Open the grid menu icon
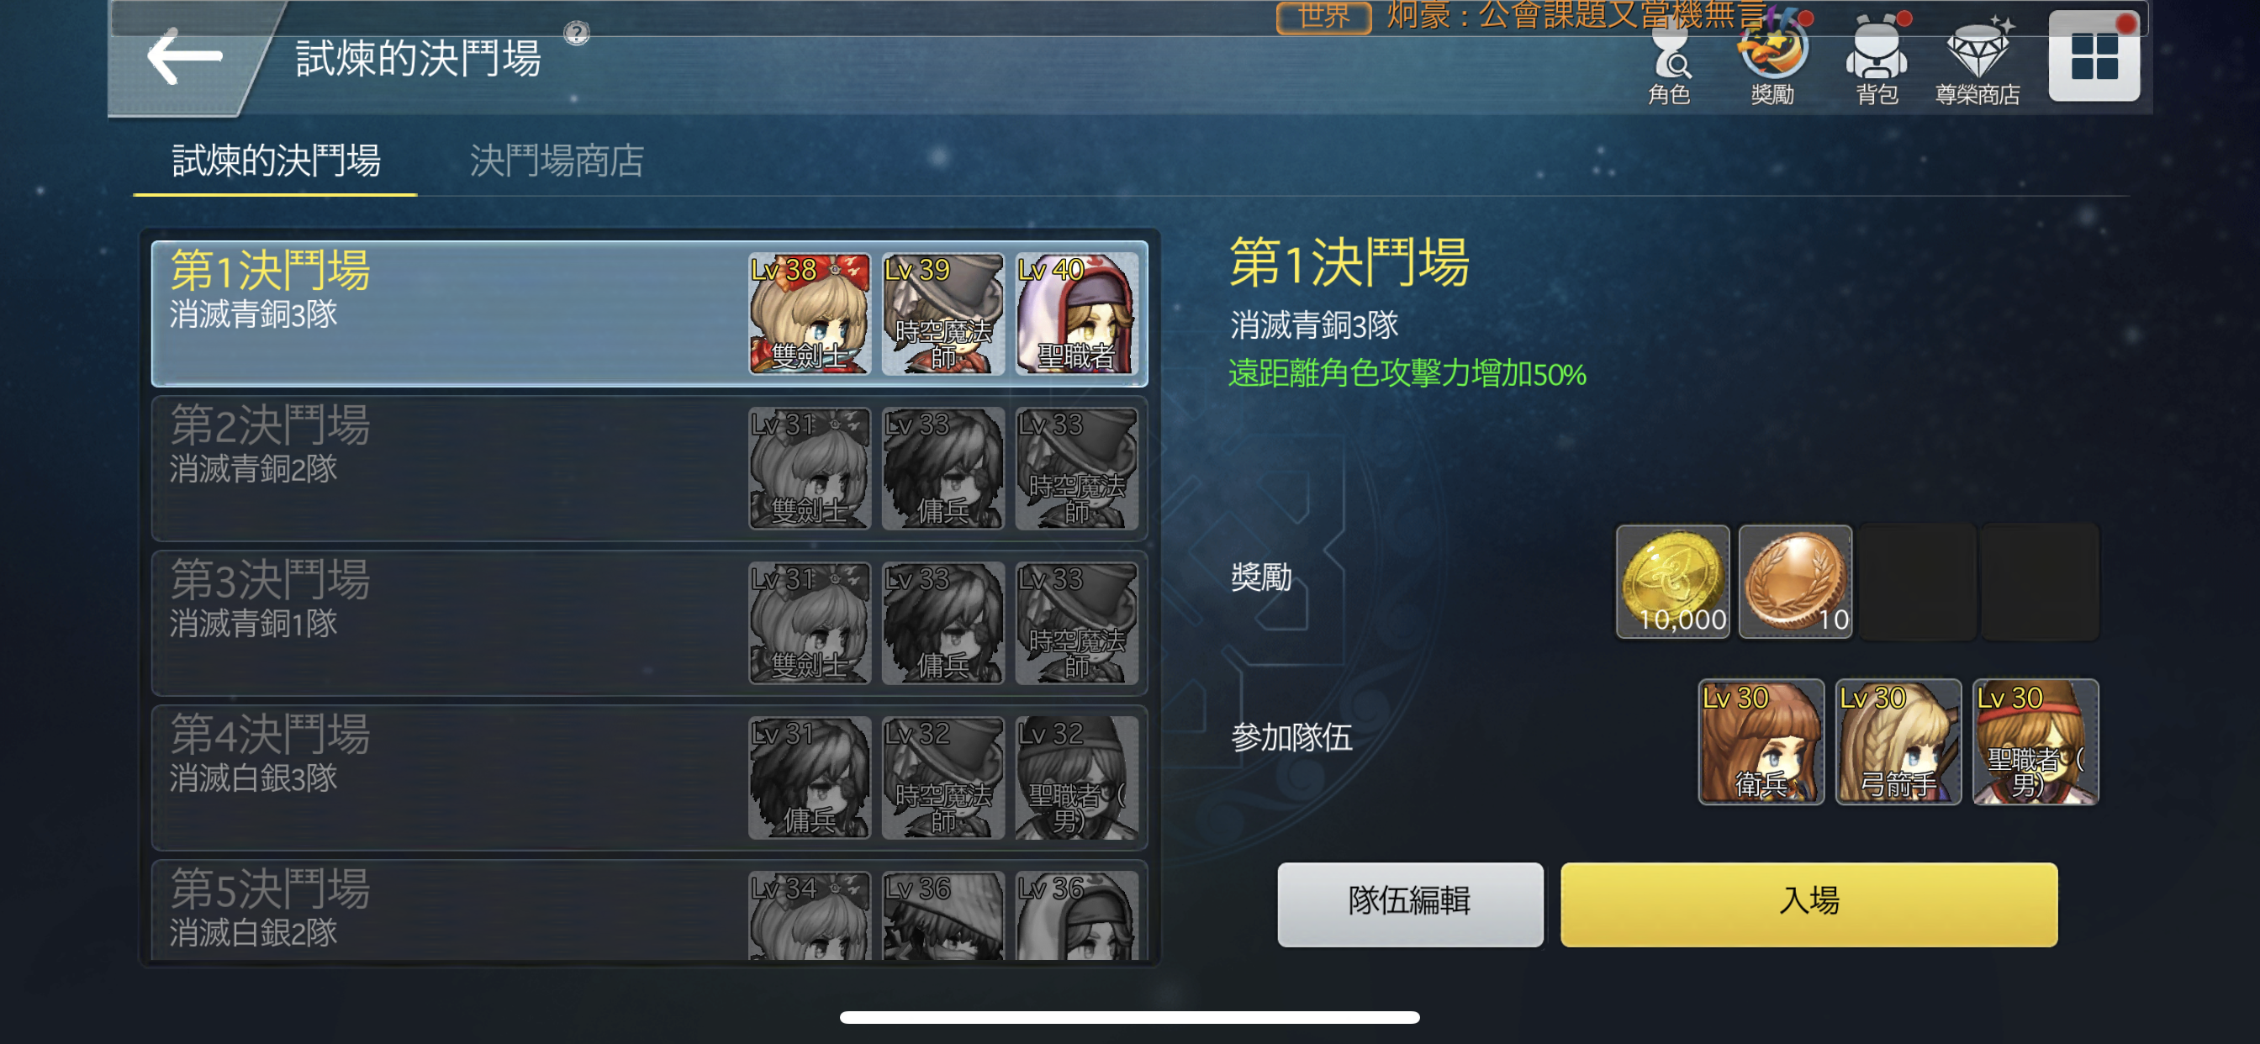Viewport: 2260px width, 1044px height. tap(2094, 56)
